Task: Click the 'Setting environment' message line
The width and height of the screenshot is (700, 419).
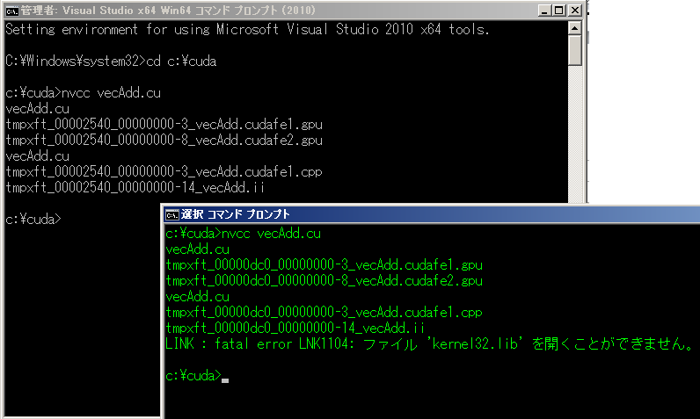Action: pyautogui.click(x=247, y=29)
